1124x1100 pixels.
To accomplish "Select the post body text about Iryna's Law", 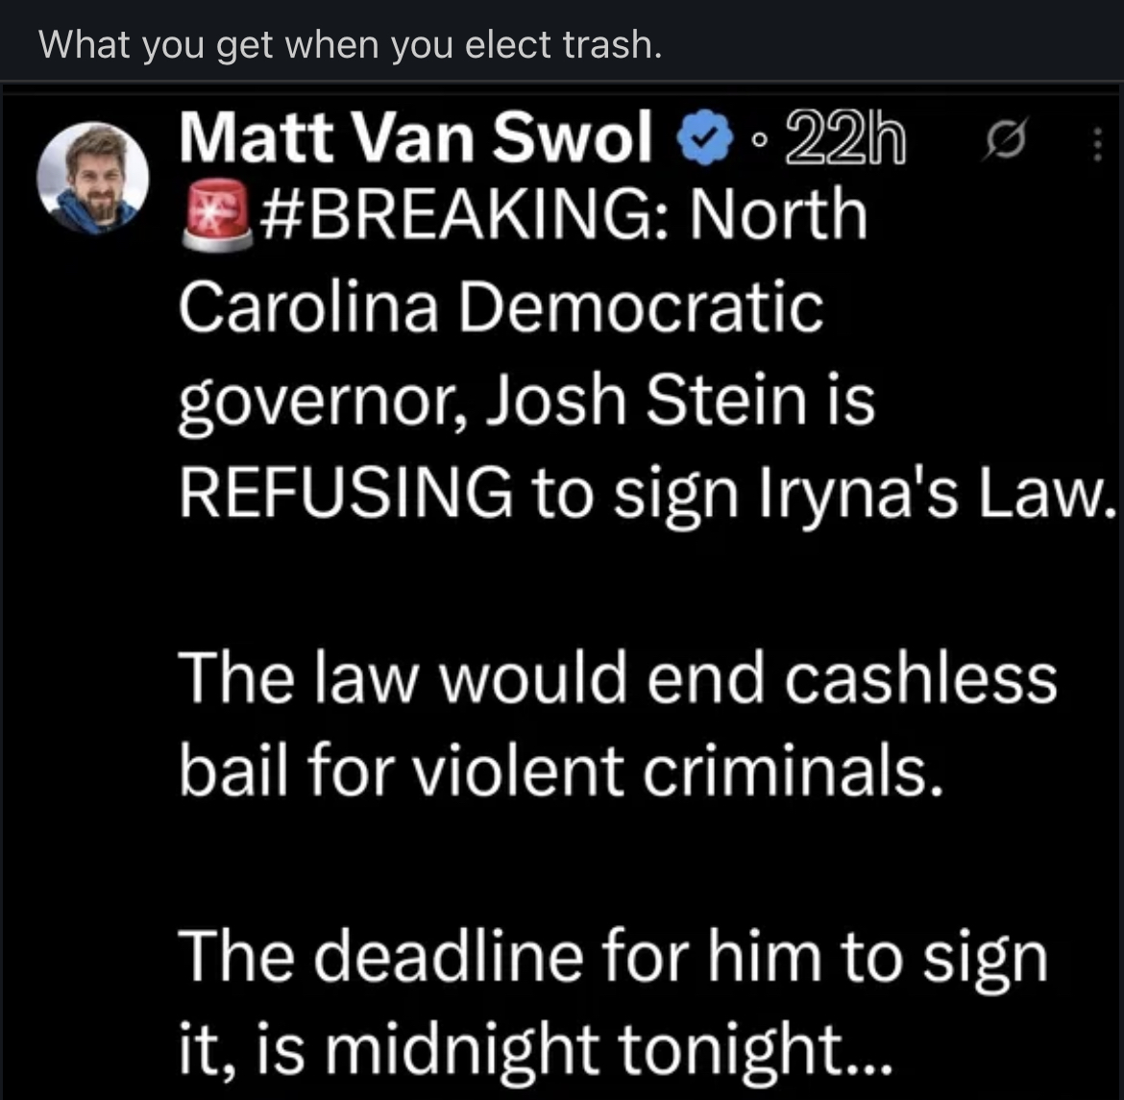I will 576,495.
